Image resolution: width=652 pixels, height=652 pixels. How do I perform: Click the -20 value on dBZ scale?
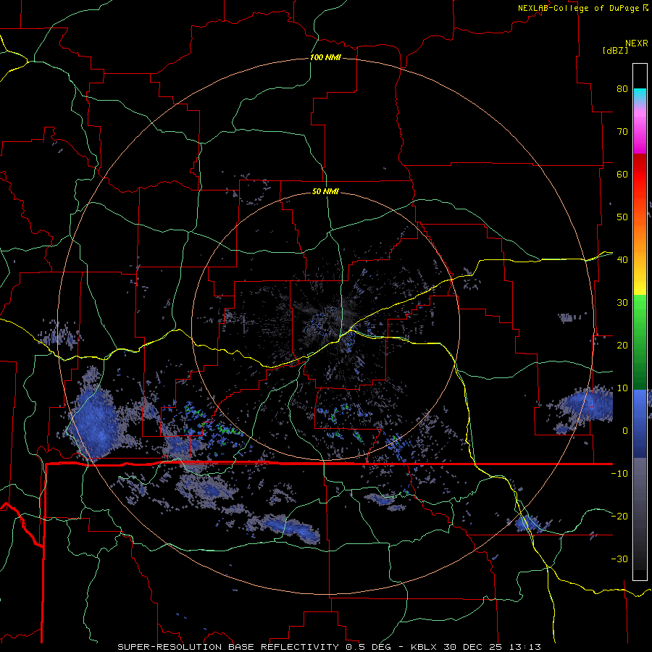point(619,516)
